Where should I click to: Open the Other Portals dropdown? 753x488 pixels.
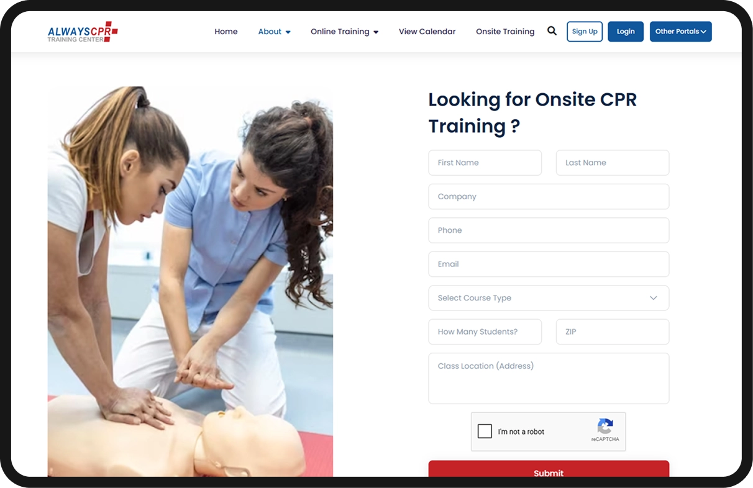click(681, 32)
